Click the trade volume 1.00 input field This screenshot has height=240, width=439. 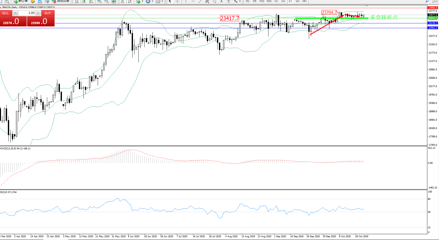tap(27, 13)
